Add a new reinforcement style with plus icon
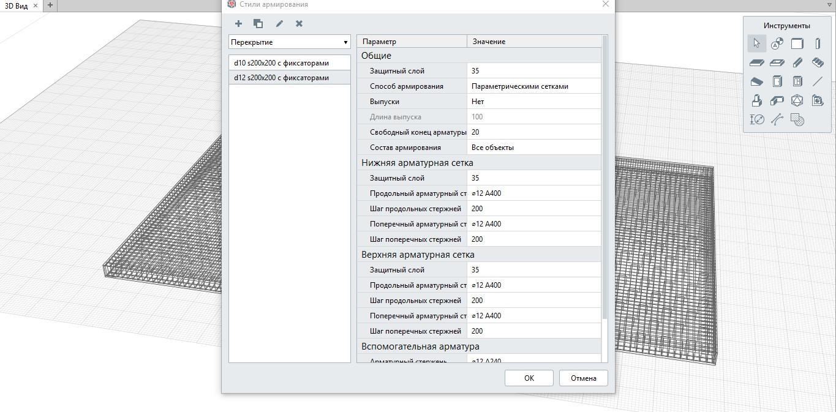The height and width of the screenshot is (412, 836). 238,23
